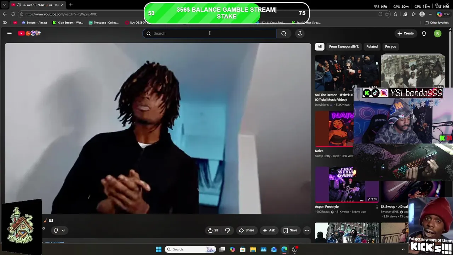Open Naive Slump Dotty thumbnail

[x=334, y=129]
